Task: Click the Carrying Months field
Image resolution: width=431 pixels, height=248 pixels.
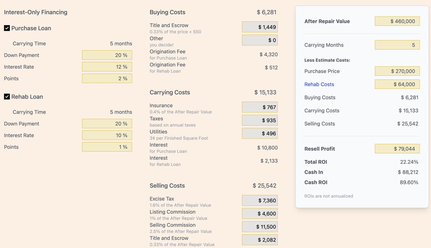Action: point(397,45)
